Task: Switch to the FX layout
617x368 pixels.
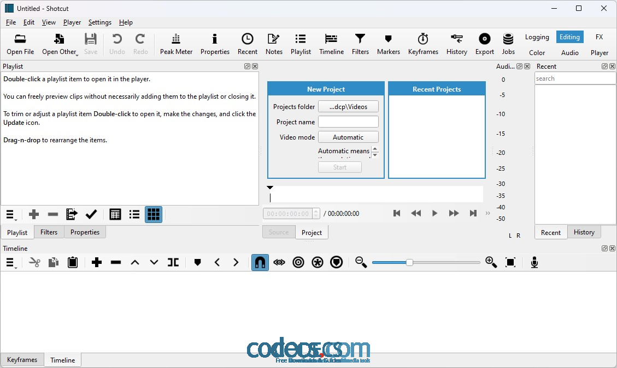Action: (599, 37)
